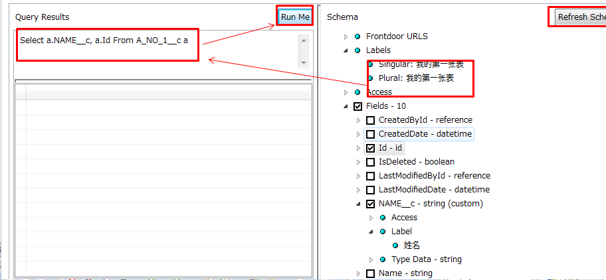Expand Access under NAME__c
606x280 pixels.
point(371,218)
